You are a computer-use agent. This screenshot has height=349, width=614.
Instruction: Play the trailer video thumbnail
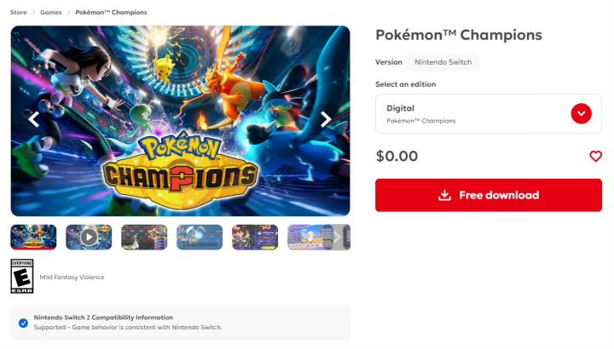click(89, 237)
